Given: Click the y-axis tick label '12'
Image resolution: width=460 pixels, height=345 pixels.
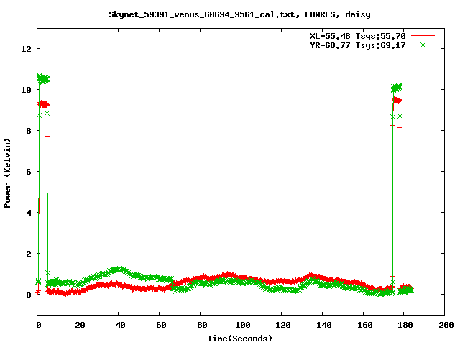Looking at the screenshot, I should 26,49.
